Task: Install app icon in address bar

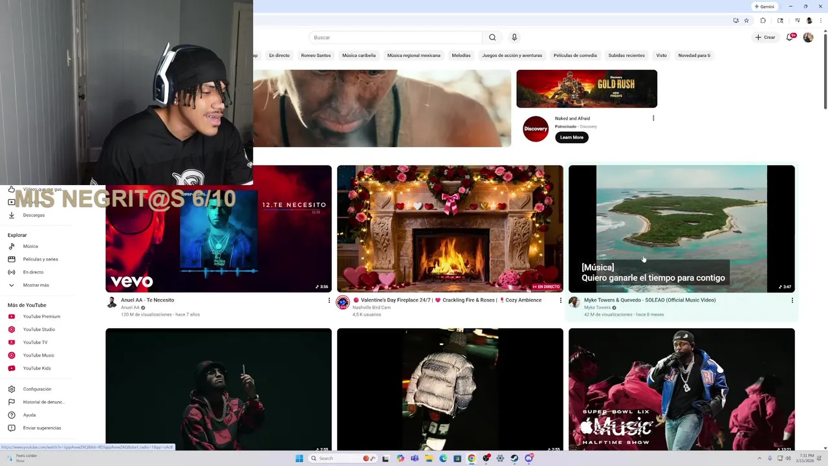Action: pos(735,21)
